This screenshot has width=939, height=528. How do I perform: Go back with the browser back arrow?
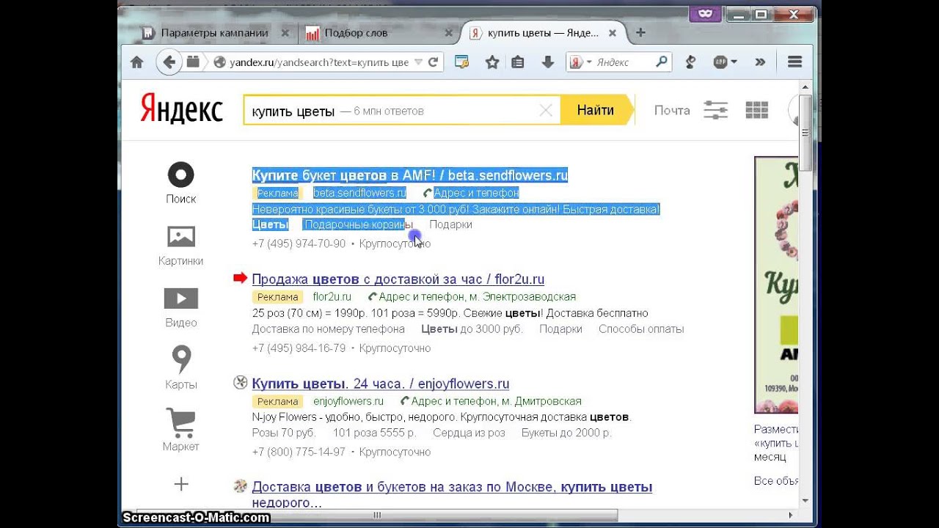coord(169,62)
